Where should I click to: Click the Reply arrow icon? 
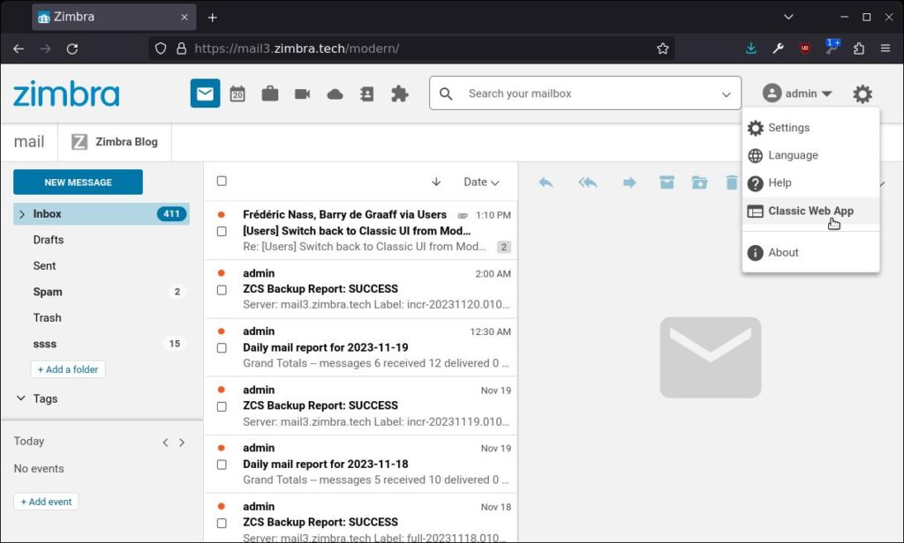(x=546, y=182)
